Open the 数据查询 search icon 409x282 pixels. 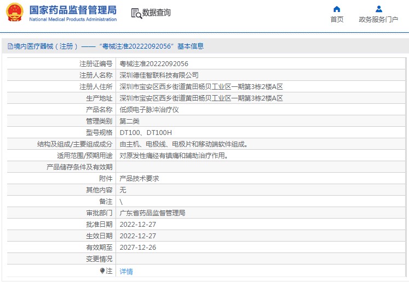click(136, 13)
